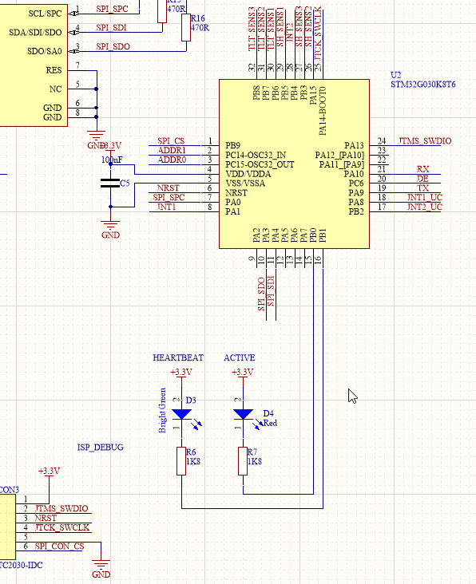Click the Bright Green comment text
The image size is (476, 584).
pyautogui.click(x=162, y=410)
